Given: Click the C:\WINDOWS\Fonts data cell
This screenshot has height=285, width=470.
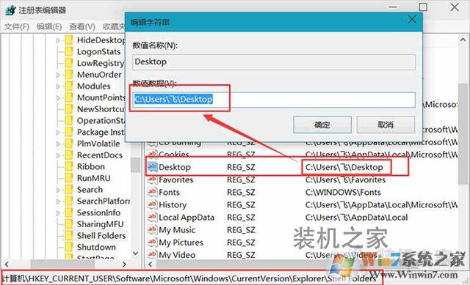Looking at the screenshot, I should point(343,192).
